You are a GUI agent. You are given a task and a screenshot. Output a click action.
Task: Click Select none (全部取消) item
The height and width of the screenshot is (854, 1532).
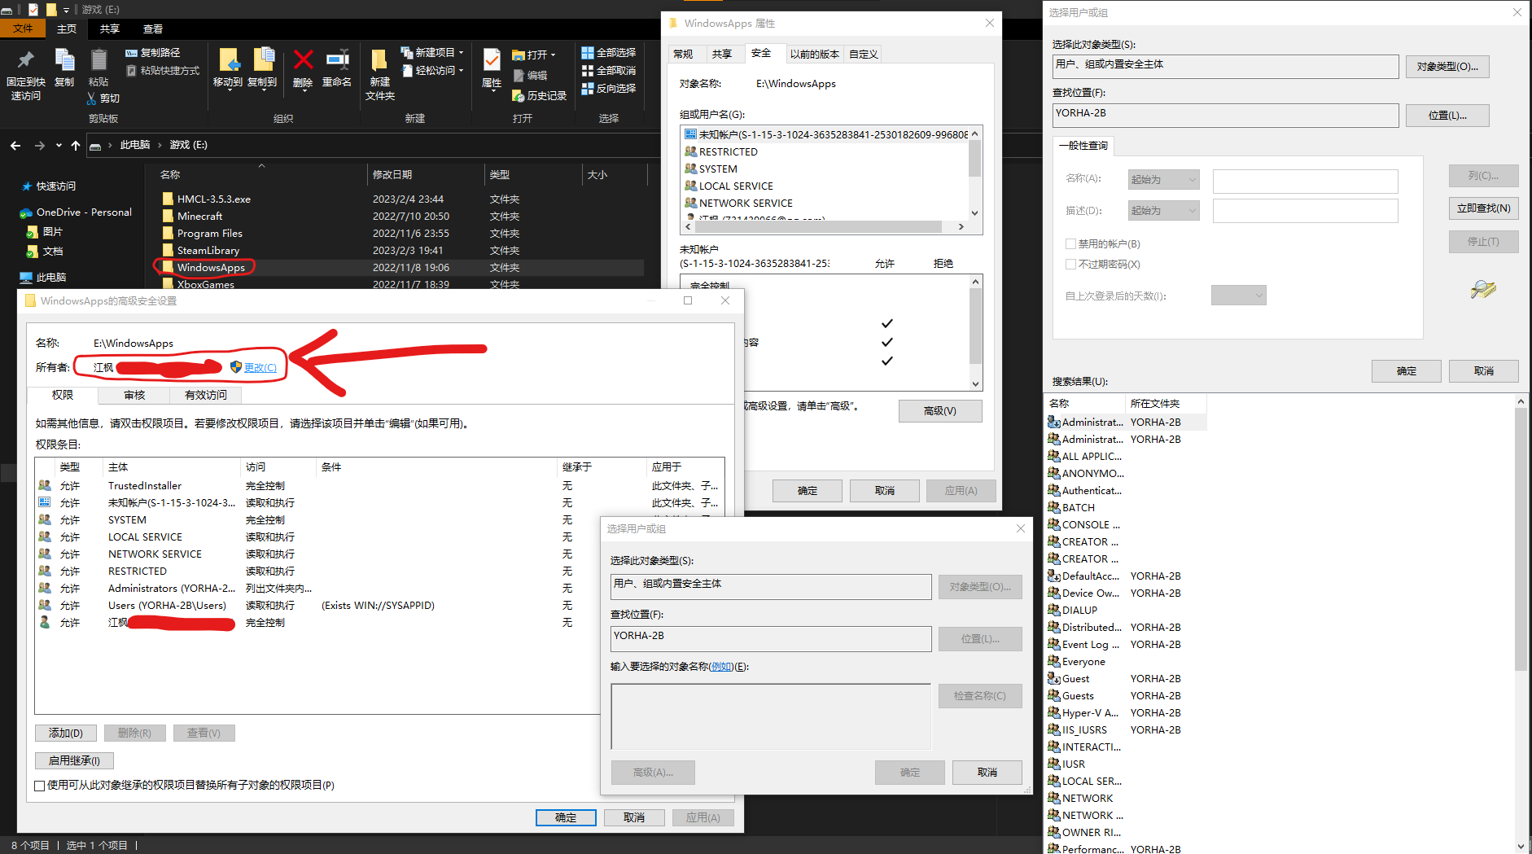coord(608,71)
